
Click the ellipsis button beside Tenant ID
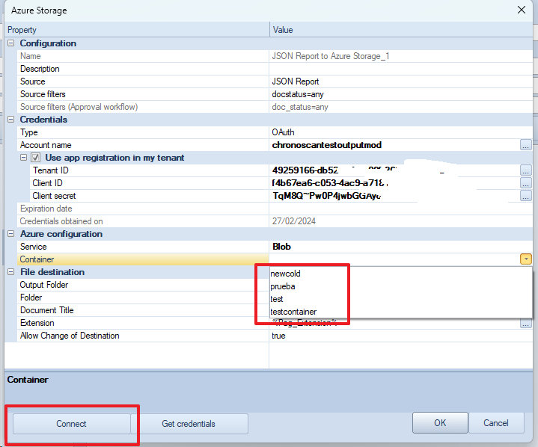[526, 170]
